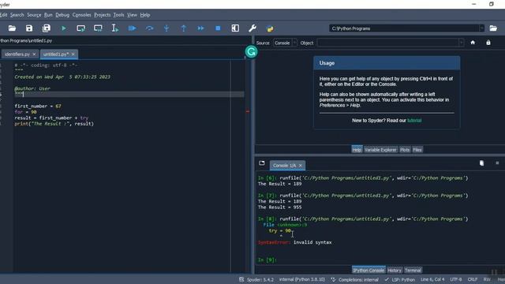This screenshot has height=284, width=505.
Task: Browse for a working directory folder icon
Action: coord(493,28)
